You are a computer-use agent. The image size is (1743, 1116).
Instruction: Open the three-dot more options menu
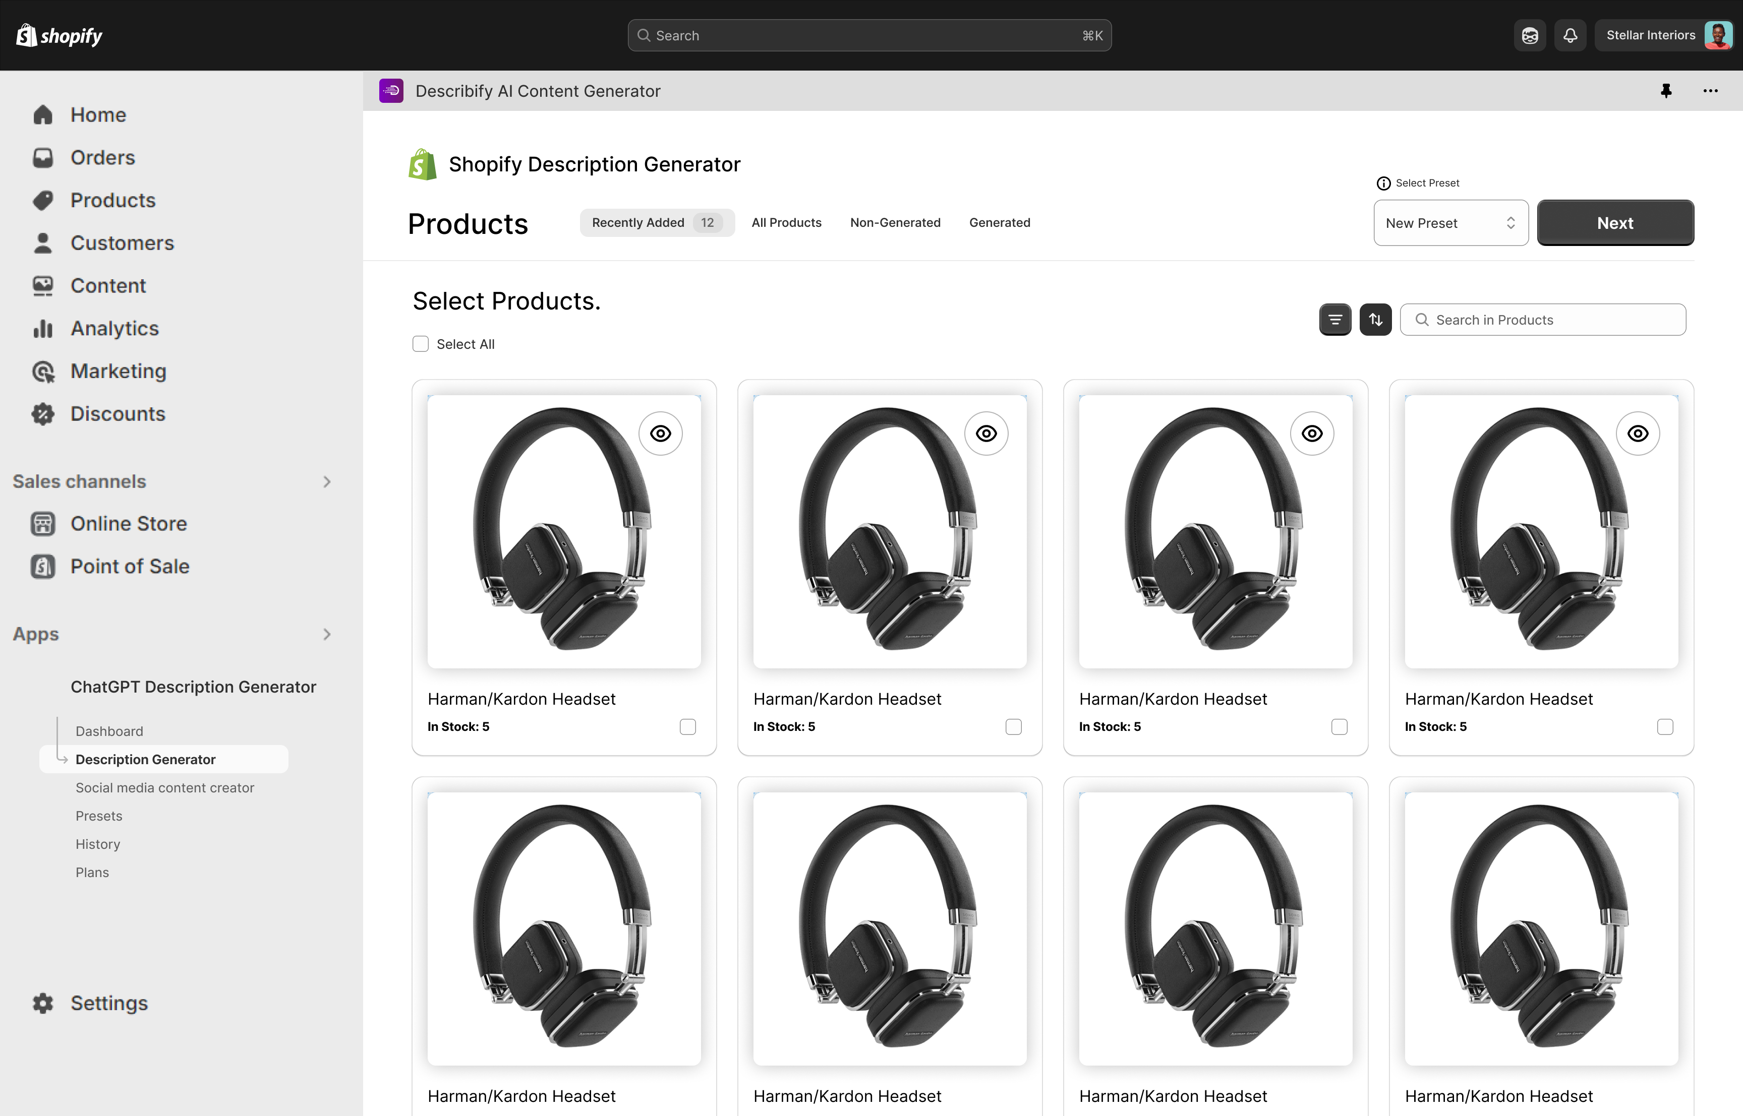coord(1710,91)
